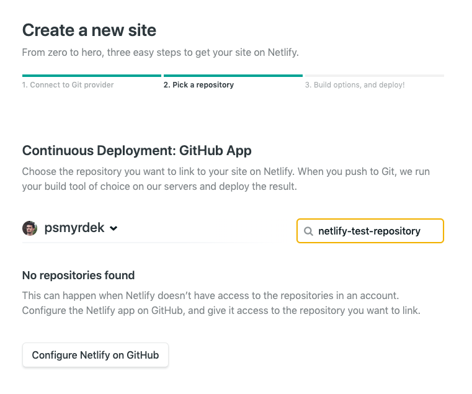
Task: Click the Create a new site heading
Action: (x=89, y=30)
